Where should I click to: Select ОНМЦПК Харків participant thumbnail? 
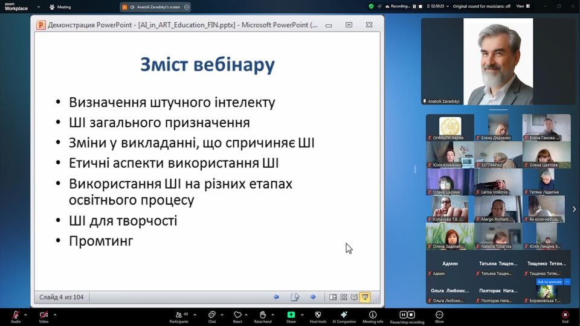click(449, 127)
